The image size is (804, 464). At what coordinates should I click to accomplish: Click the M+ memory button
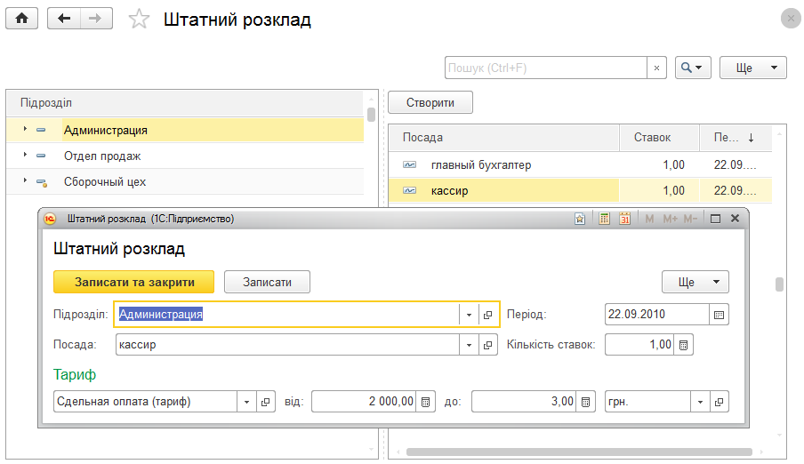(x=670, y=219)
